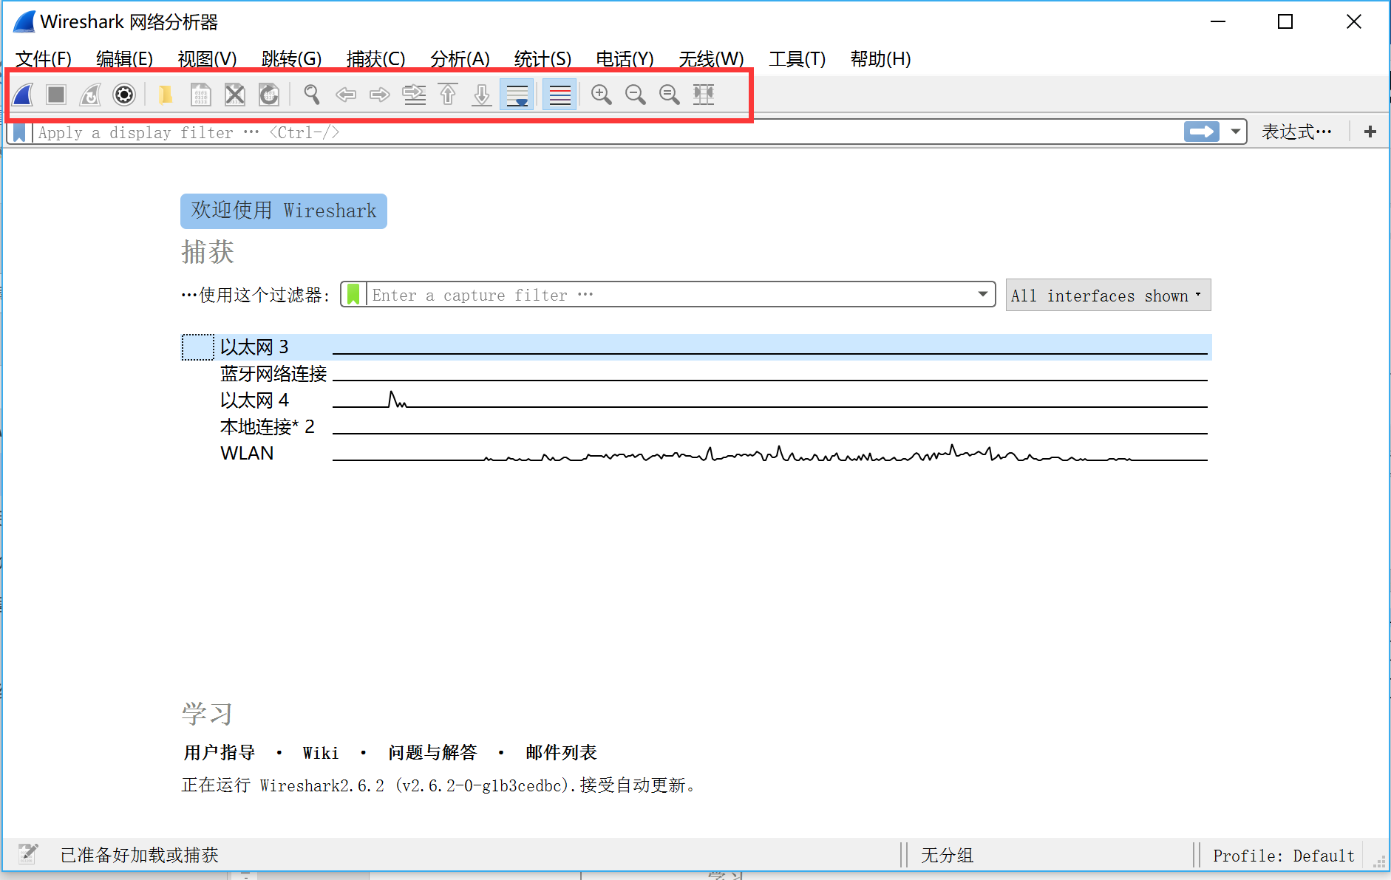Go to specified packet icon
Image resolution: width=1391 pixels, height=880 pixels.
[x=414, y=95]
